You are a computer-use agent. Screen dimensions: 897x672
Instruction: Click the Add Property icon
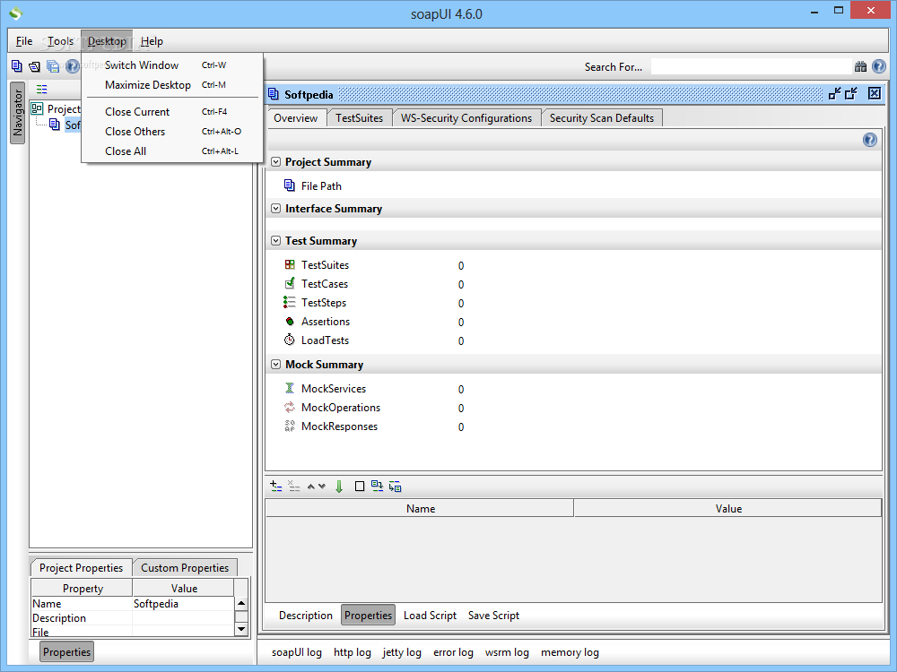point(275,487)
